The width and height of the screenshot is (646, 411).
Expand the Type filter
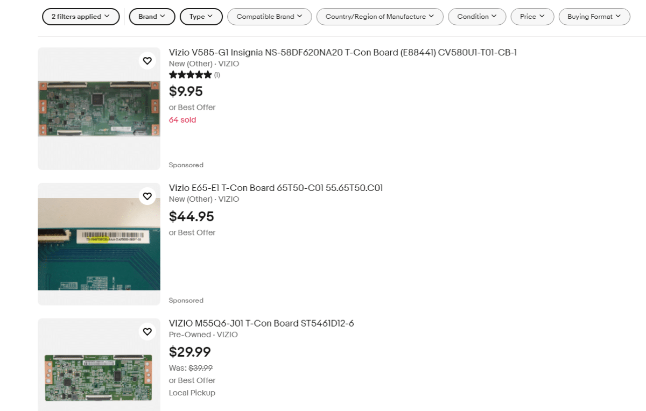[x=201, y=17]
